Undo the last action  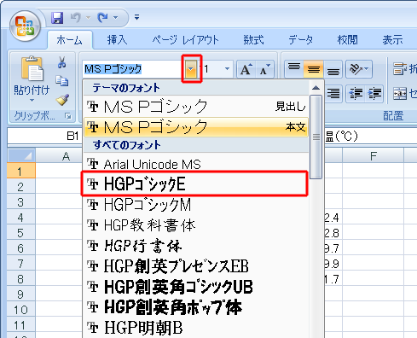point(76,18)
